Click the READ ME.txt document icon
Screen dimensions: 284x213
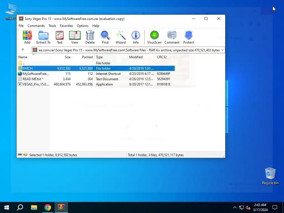[x=20, y=79]
